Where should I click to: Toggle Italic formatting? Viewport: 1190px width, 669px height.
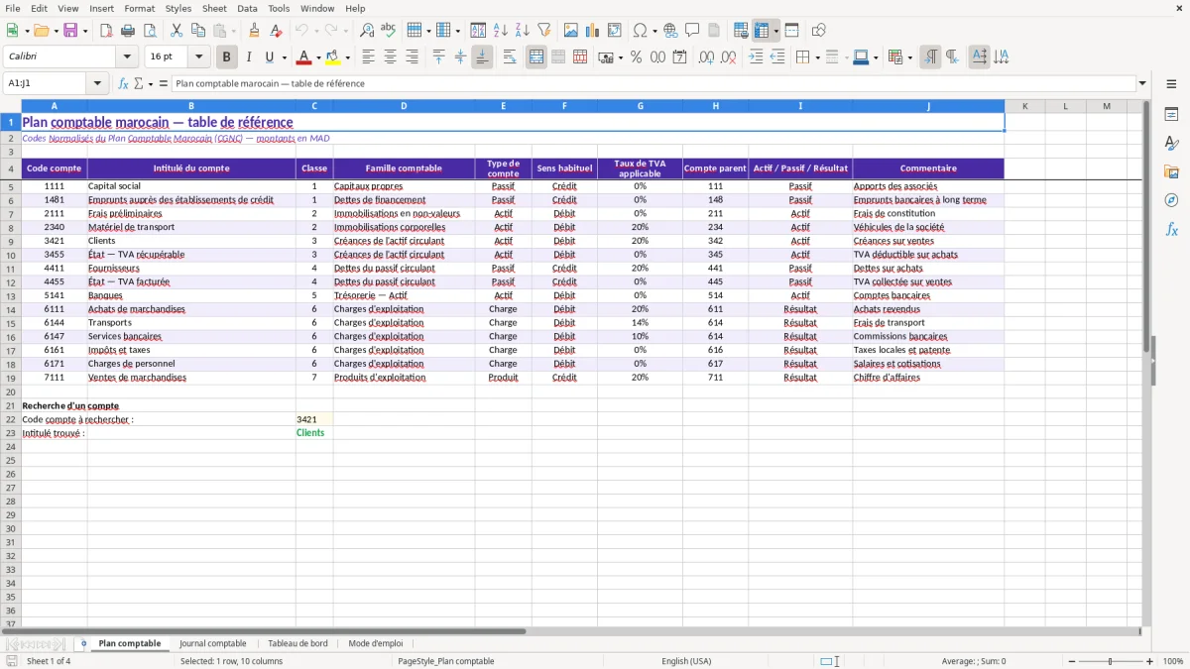pos(248,57)
